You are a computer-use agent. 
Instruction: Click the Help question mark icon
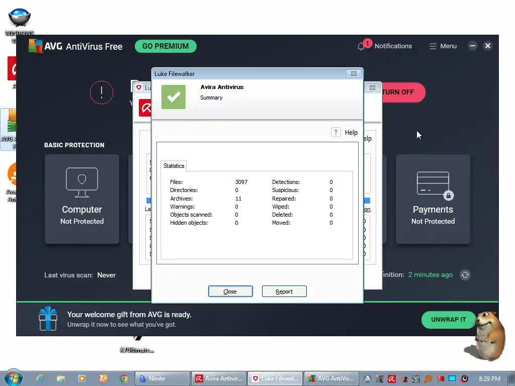tap(335, 132)
